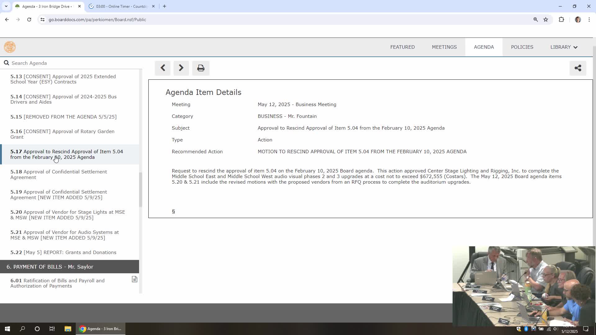Click the share icon button
596x335 pixels.
coord(578,68)
